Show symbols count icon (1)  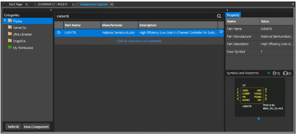(276, 73)
